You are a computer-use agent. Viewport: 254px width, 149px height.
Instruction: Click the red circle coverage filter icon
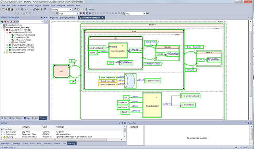coord(5,21)
